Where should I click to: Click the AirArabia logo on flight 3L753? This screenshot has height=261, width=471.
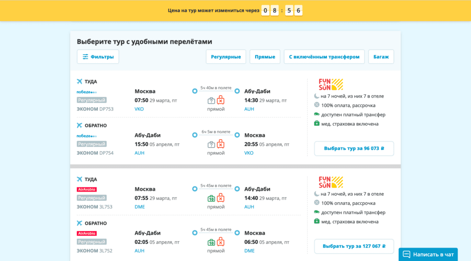point(86,189)
